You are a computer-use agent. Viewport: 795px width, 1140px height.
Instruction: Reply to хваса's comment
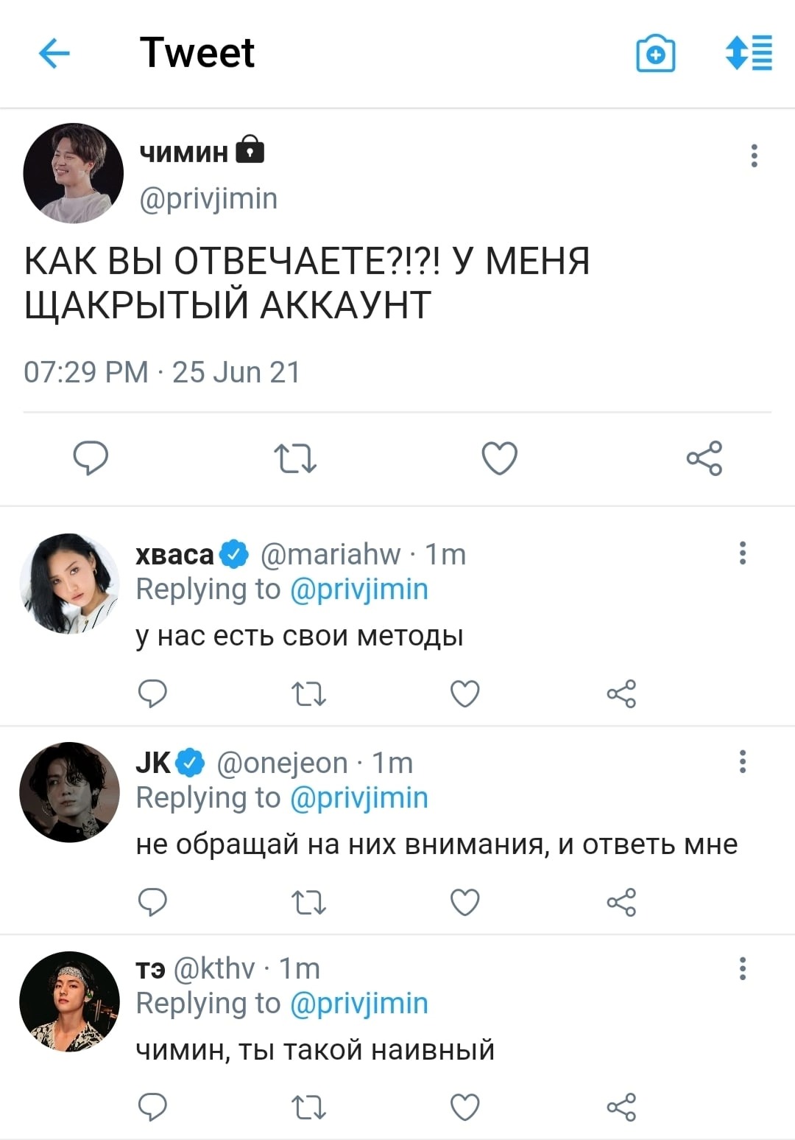tap(153, 693)
